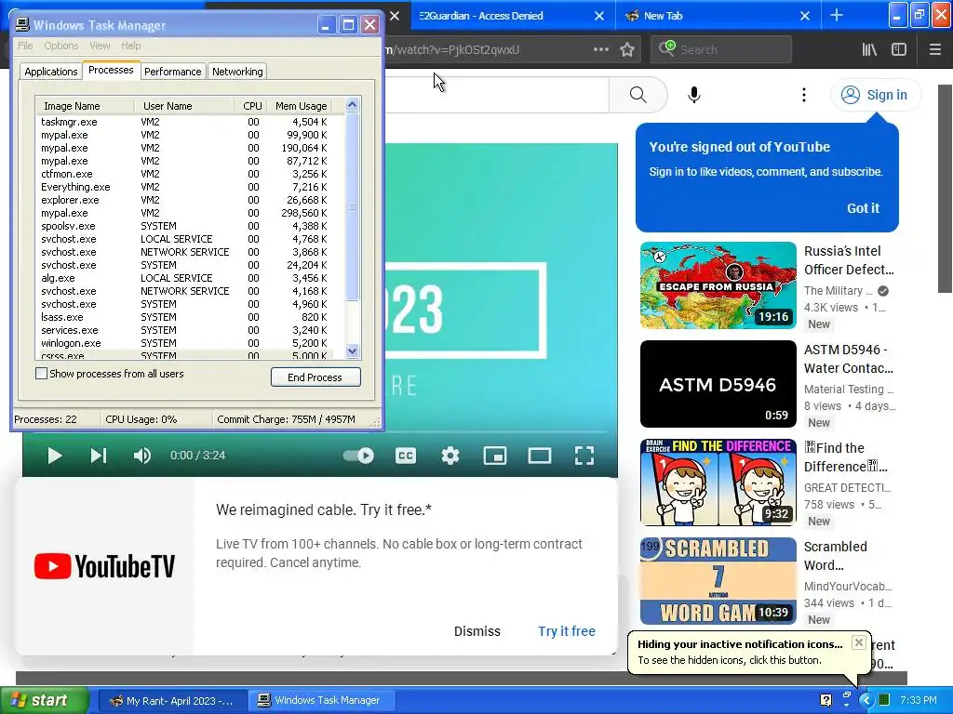Open the Find the Difference video thumbnail

point(718,483)
